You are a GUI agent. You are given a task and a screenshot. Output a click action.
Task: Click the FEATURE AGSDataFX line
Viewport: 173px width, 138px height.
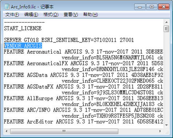pyautogui.click(x=83, y=87)
